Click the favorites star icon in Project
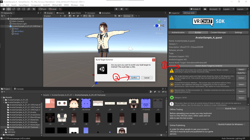The image size is (250, 140). (x=159, y=92)
